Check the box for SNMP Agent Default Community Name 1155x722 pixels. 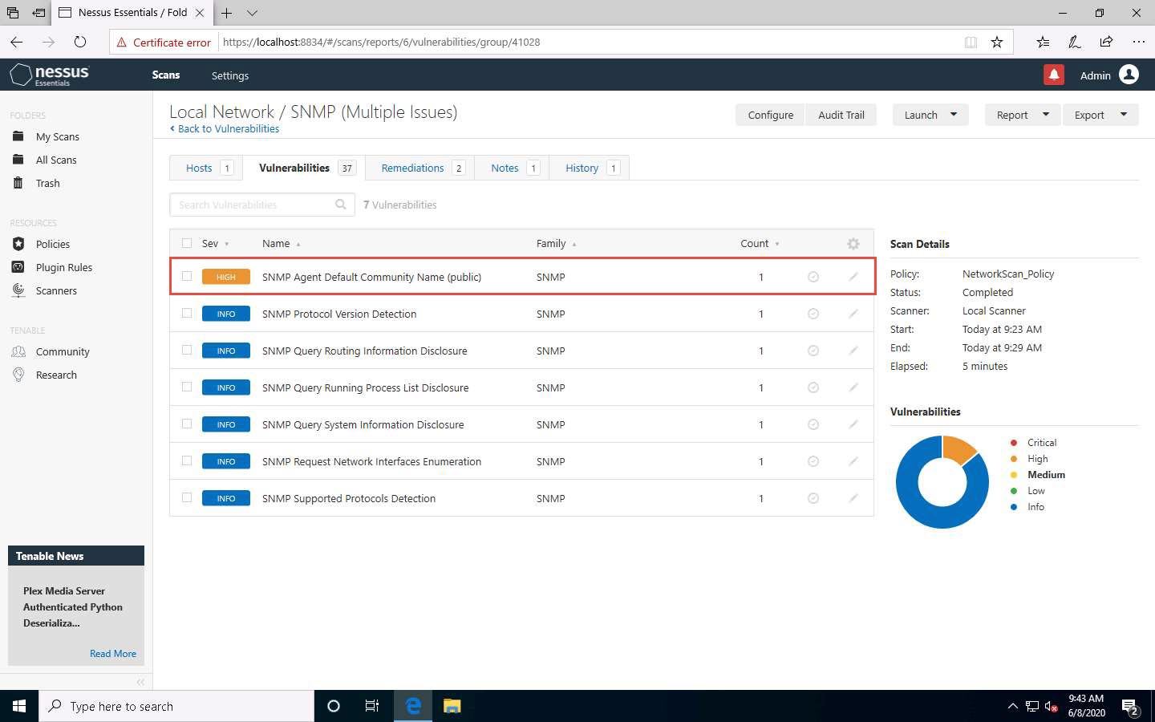[187, 276]
